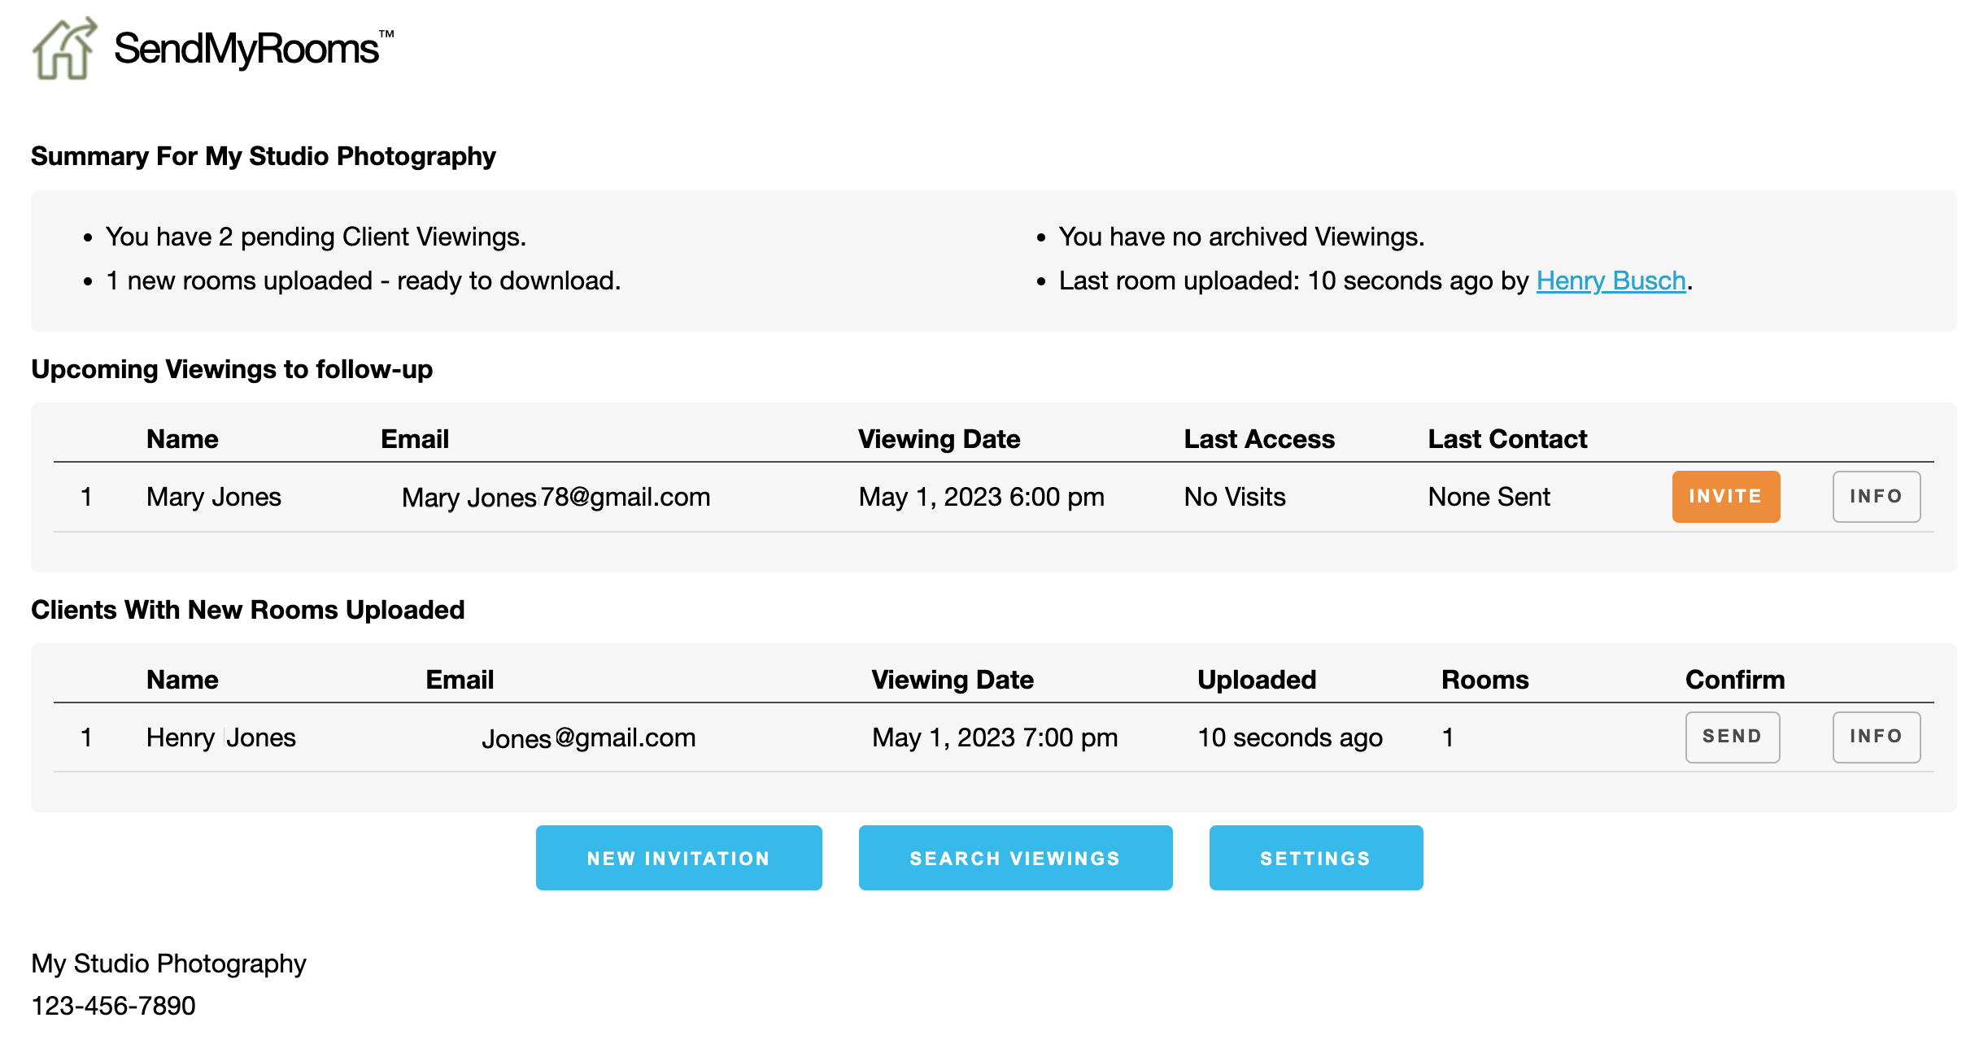
Task: Click the Rooms column header
Action: pyautogui.click(x=1484, y=680)
